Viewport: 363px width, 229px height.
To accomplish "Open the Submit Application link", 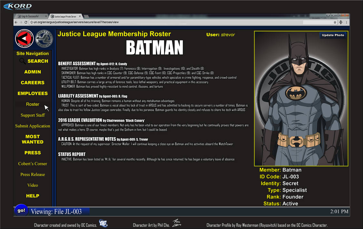I will [33, 126].
